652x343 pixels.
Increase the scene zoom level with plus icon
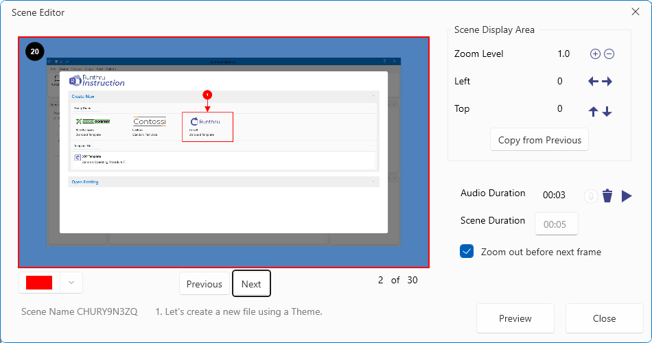click(595, 54)
